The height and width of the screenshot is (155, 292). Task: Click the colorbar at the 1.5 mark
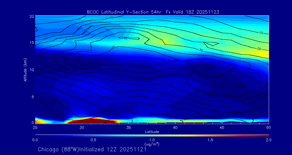[x=210, y=136]
